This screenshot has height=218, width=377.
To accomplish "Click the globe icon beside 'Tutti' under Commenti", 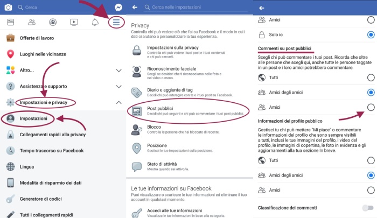I will tap(262, 78).
